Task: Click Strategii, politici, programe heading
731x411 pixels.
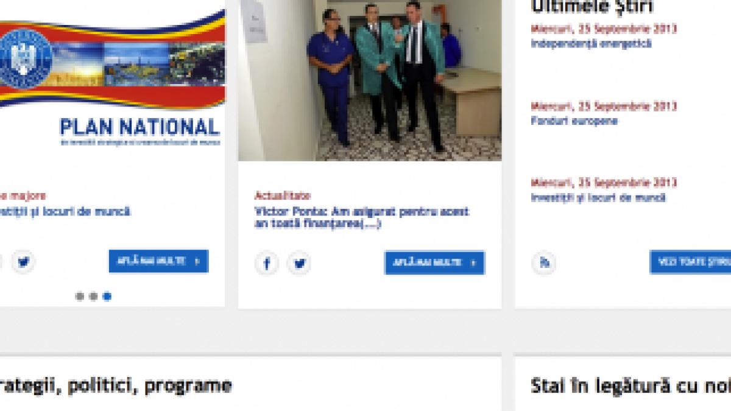Action: [116, 385]
